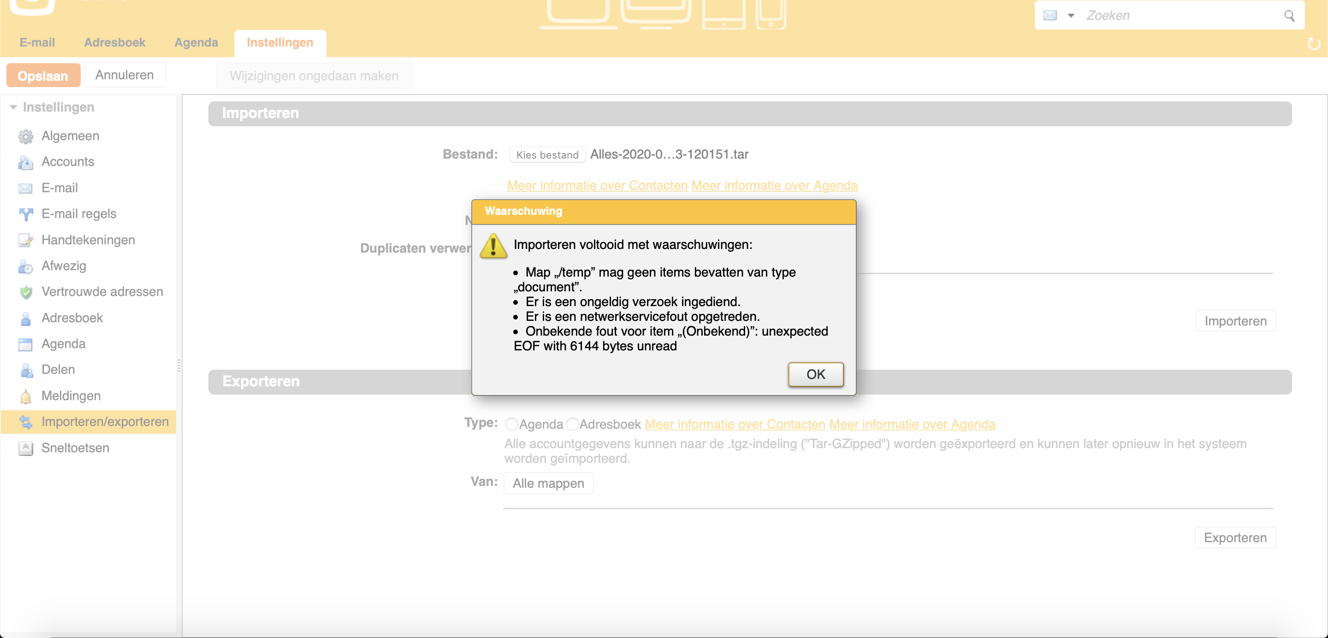1328x638 pixels.
Task: Click the refresh icon at top right
Action: point(1314,44)
